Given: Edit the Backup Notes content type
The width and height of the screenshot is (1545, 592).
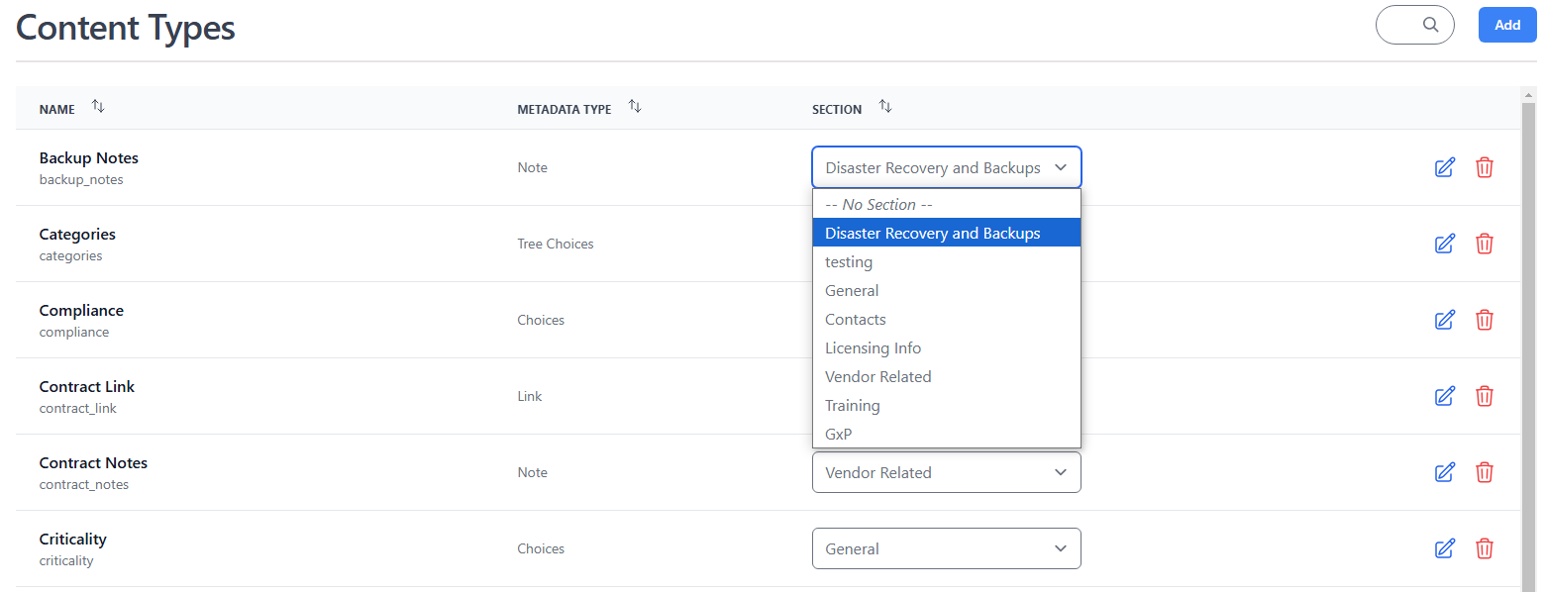Looking at the screenshot, I should 1444,167.
